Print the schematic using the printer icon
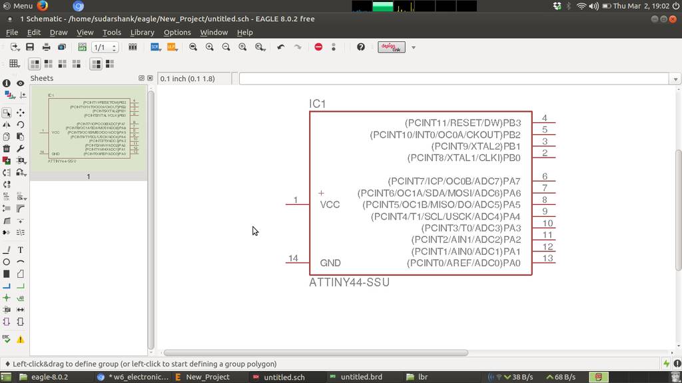 (x=46, y=47)
